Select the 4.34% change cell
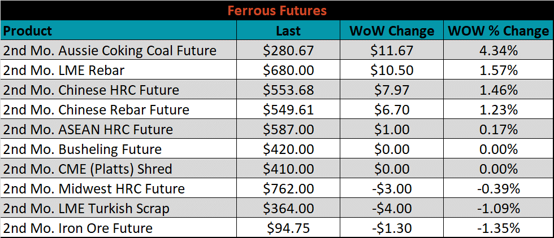The height and width of the screenshot is (238, 554). point(499,50)
